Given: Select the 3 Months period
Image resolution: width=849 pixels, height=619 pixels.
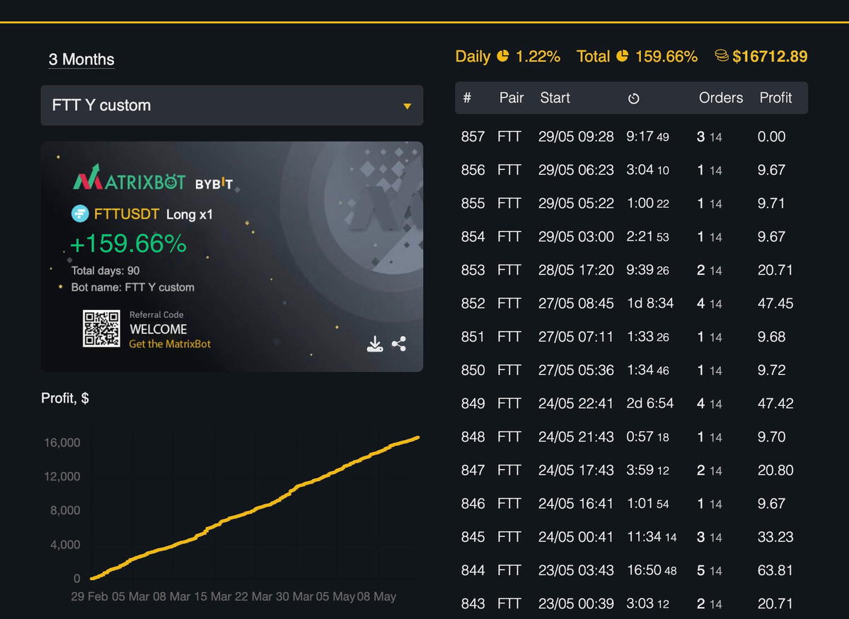Looking at the screenshot, I should click(x=81, y=59).
